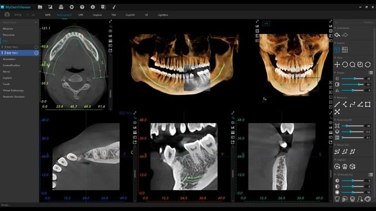Open help with the question mark icon
Image resolution: width=376 pixels, height=211 pixels.
[82, 7]
